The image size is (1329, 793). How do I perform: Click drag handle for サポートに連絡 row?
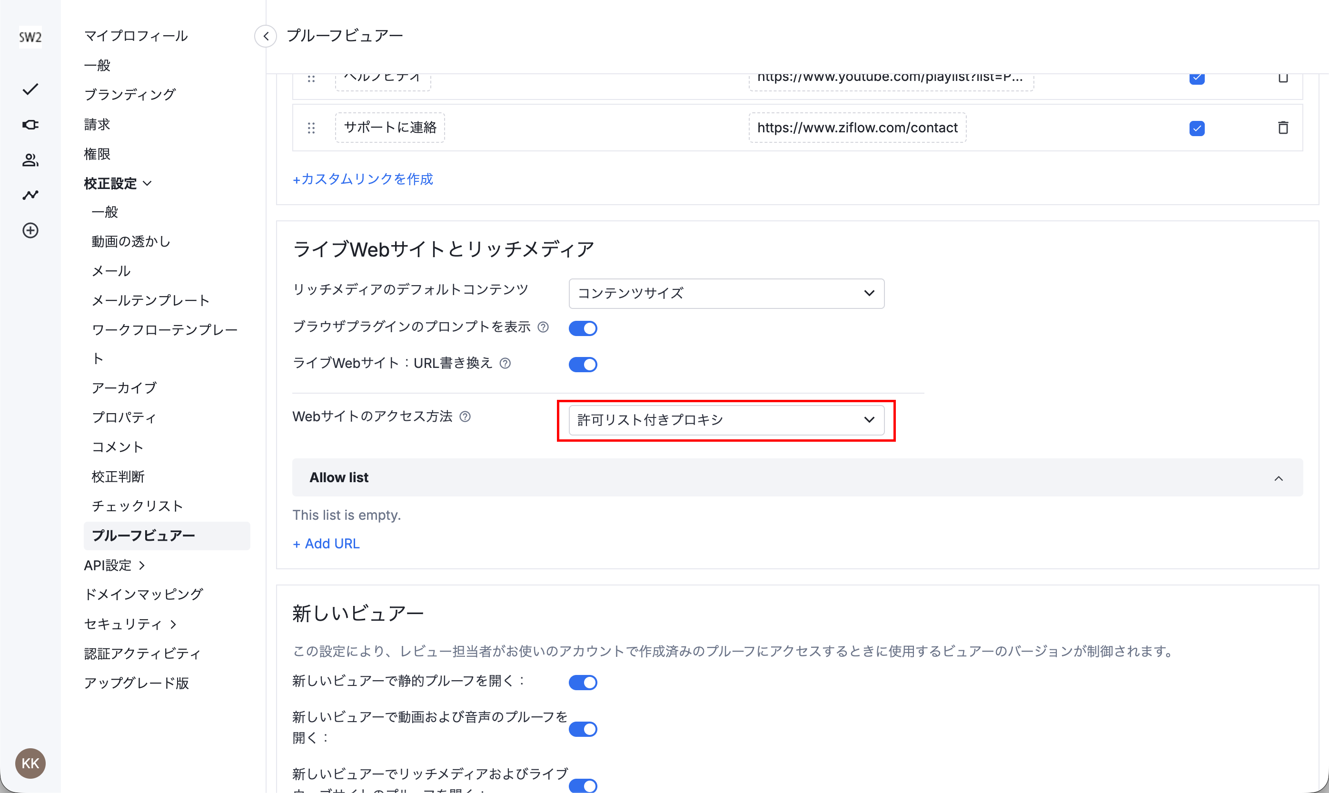(311, 128)
